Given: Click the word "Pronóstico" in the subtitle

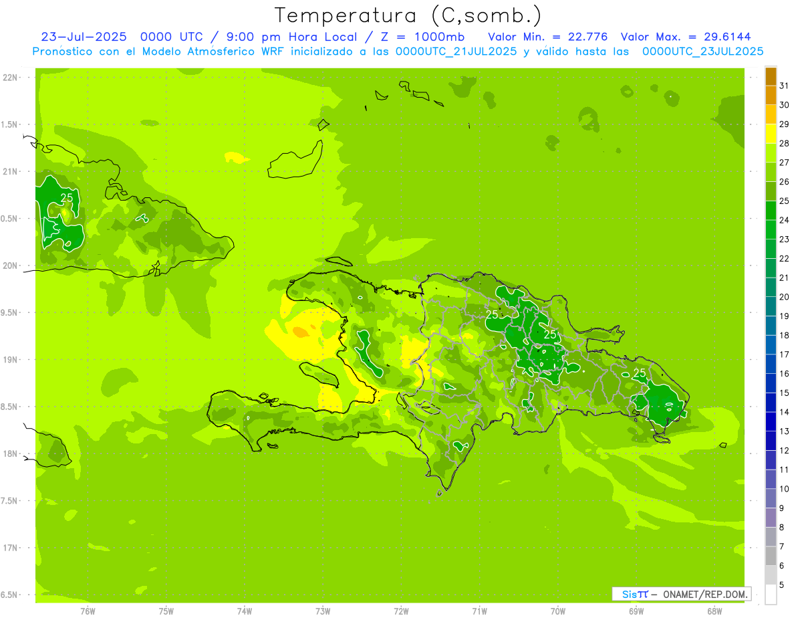Looking at the screenshot, I should pyautogui.click(x=68, y=51).
